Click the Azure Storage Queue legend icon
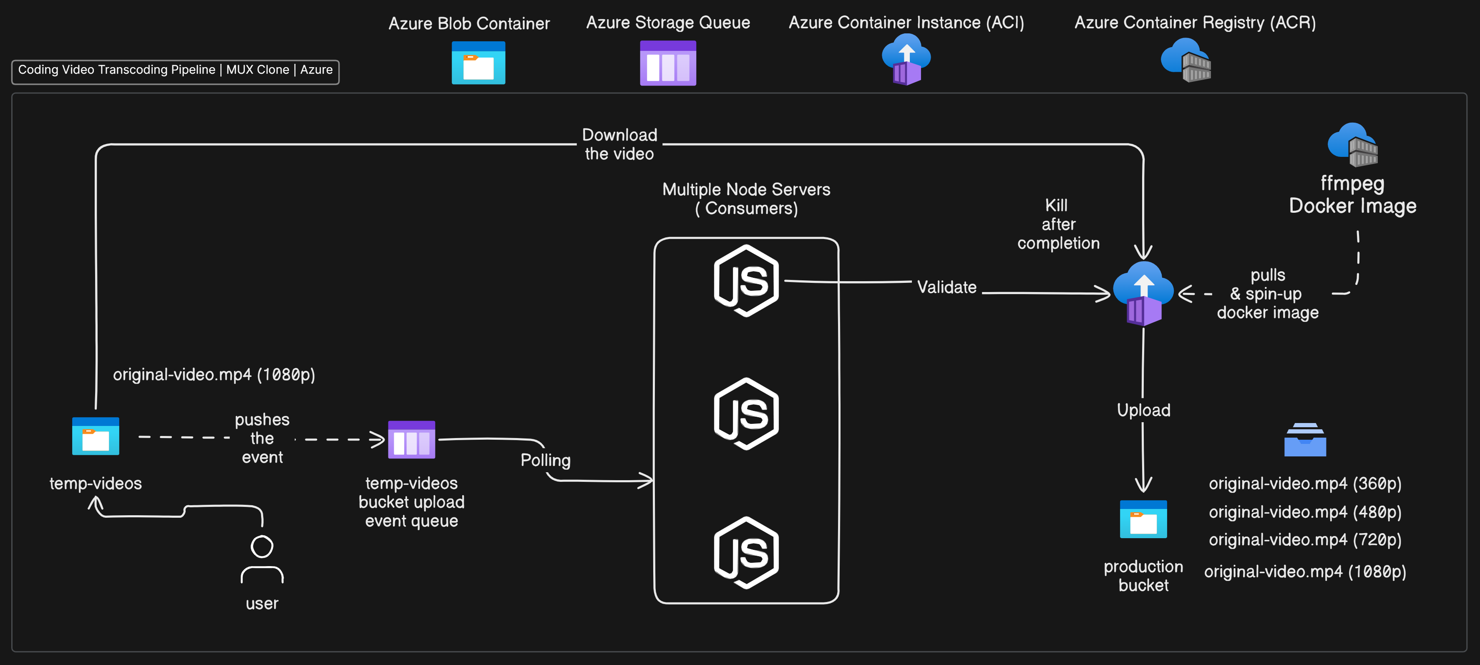This screenshot has height=665, width=1480. 667,63
